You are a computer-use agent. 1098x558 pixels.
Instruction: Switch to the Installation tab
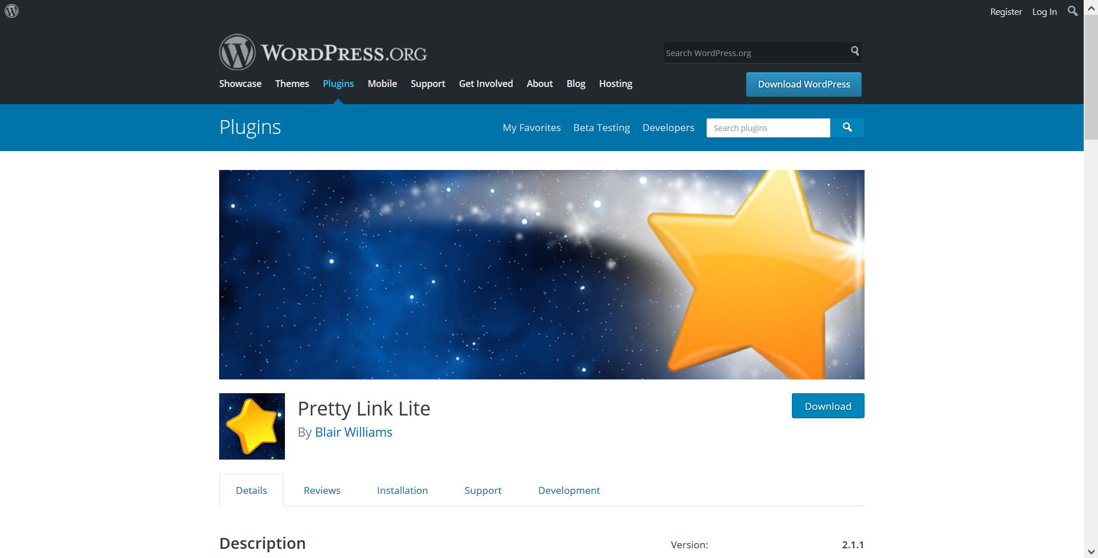click(402, 490)
